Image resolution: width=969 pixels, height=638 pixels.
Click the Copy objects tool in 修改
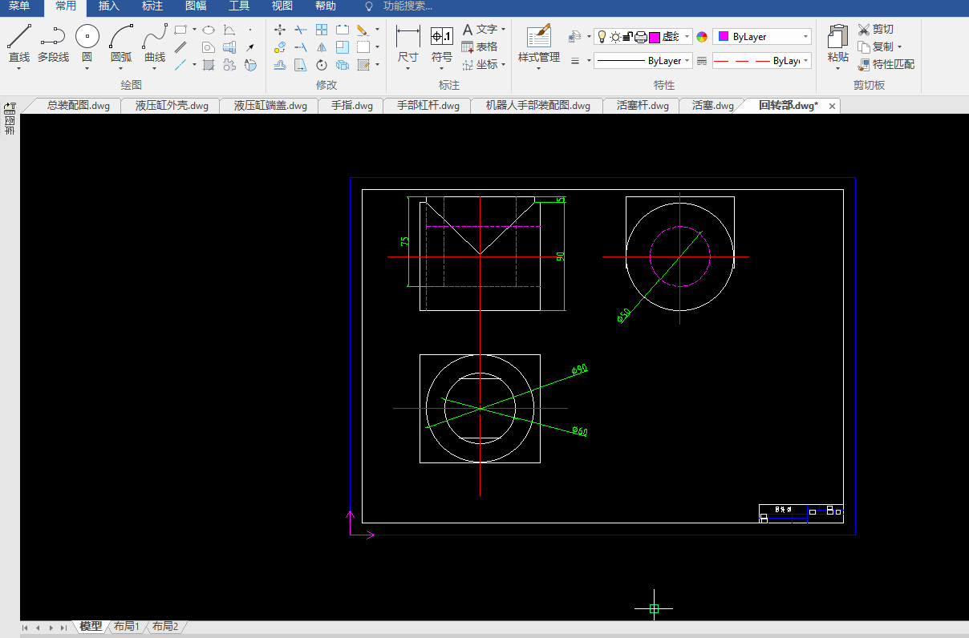point(280,47)
